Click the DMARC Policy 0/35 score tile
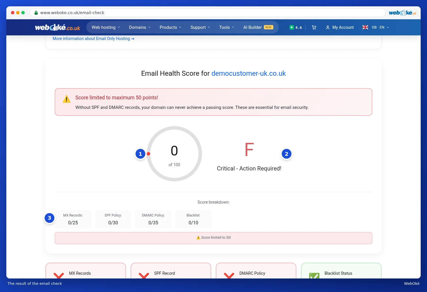Viewport: 427px width, 292px height. pyautogui.click(x=153, y=219)
